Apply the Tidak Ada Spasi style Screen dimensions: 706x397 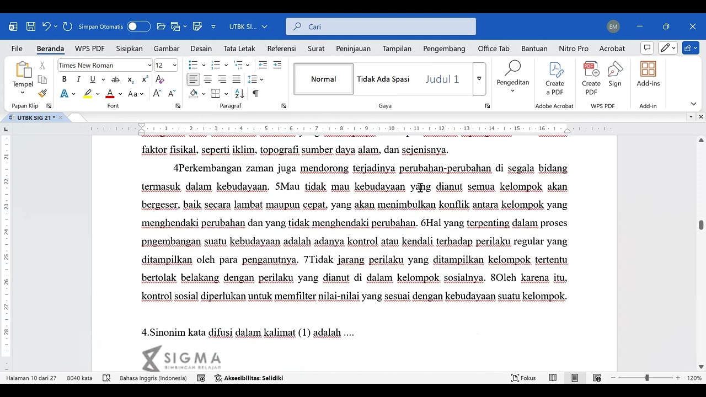(383, 79)
